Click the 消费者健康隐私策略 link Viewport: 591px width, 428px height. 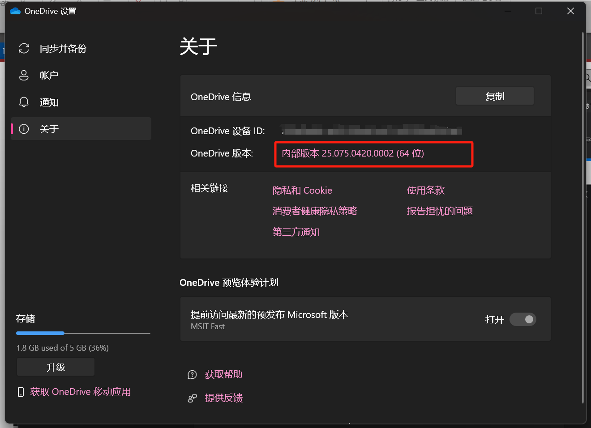click(x=315, y=211)
